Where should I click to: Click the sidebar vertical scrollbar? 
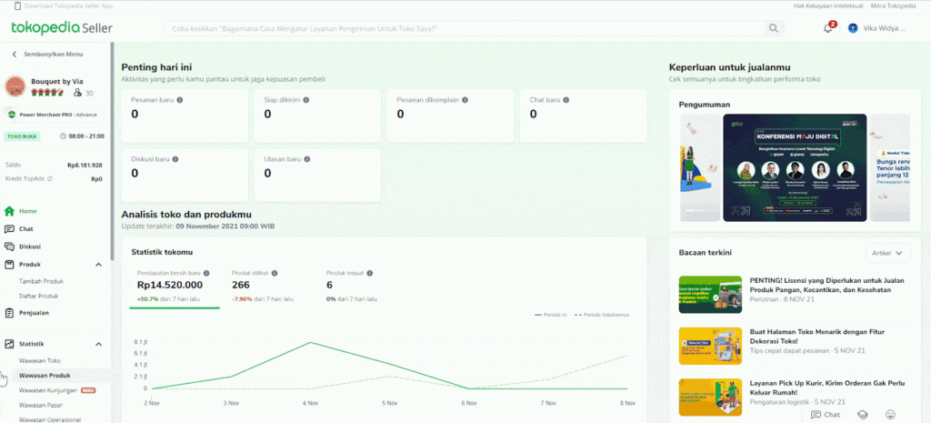pos(112,152)
